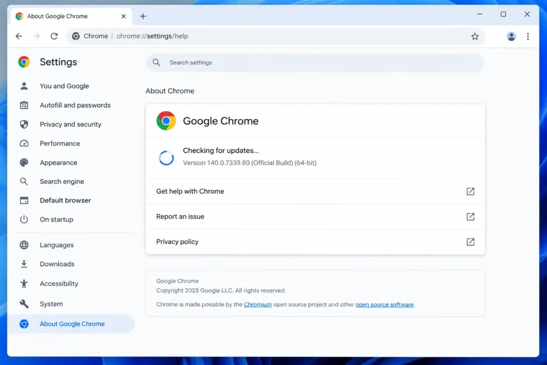Viewport: 547px width, 365px height.
Task: Click the On startup power icon
Action: tap(24, 220)
